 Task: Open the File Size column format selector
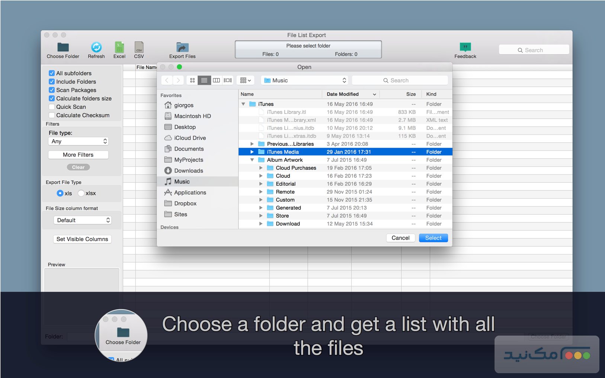[82, 220]
